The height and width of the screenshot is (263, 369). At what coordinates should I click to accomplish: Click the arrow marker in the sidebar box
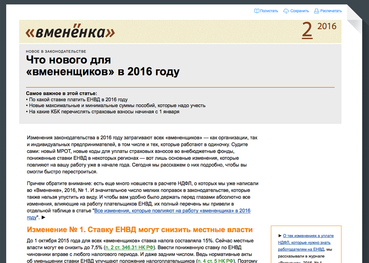coord(280,236)
